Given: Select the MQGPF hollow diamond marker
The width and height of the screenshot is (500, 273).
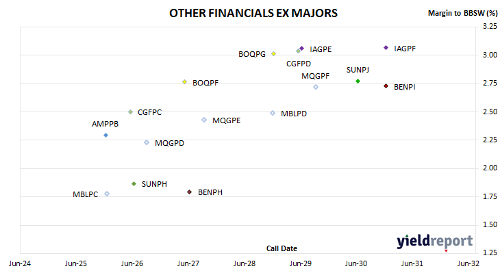Looking at the screenshot, I should [x=316, y=87].
